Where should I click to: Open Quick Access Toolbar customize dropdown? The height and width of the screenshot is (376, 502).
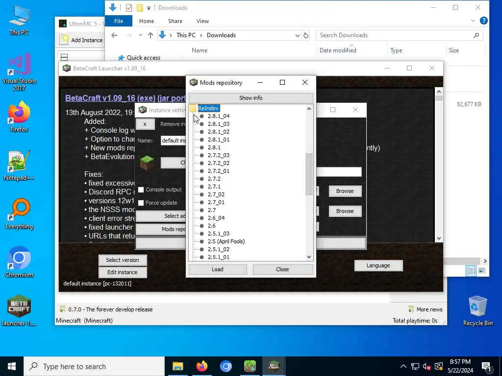pos(149,8)
